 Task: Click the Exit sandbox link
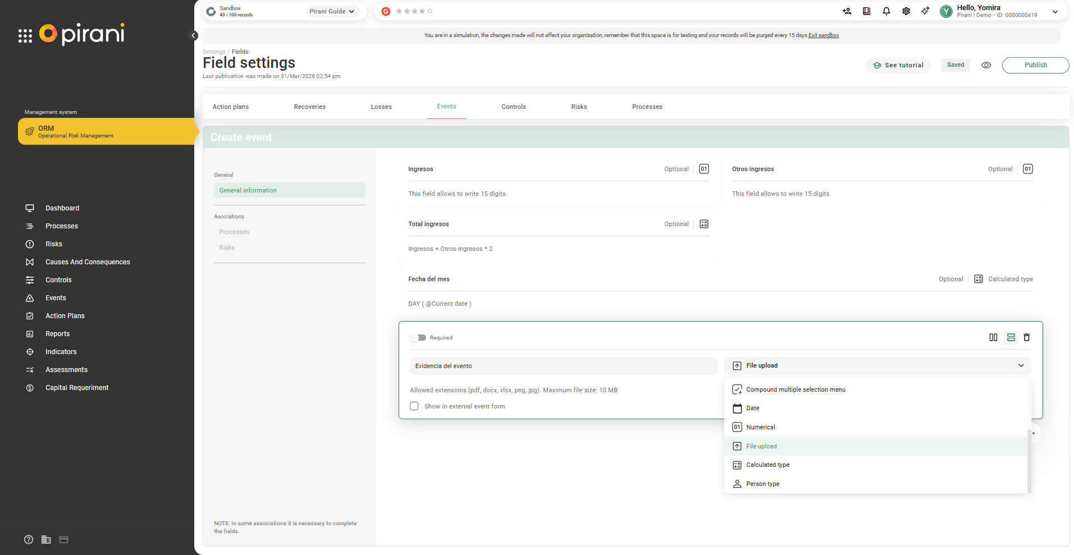[823, 35]
